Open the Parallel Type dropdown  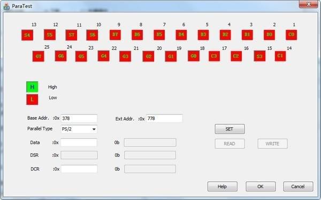coord(79,129)
